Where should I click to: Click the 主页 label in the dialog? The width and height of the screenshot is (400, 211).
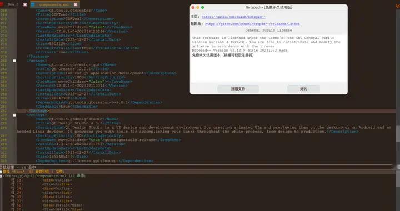(x=195, y=17)
